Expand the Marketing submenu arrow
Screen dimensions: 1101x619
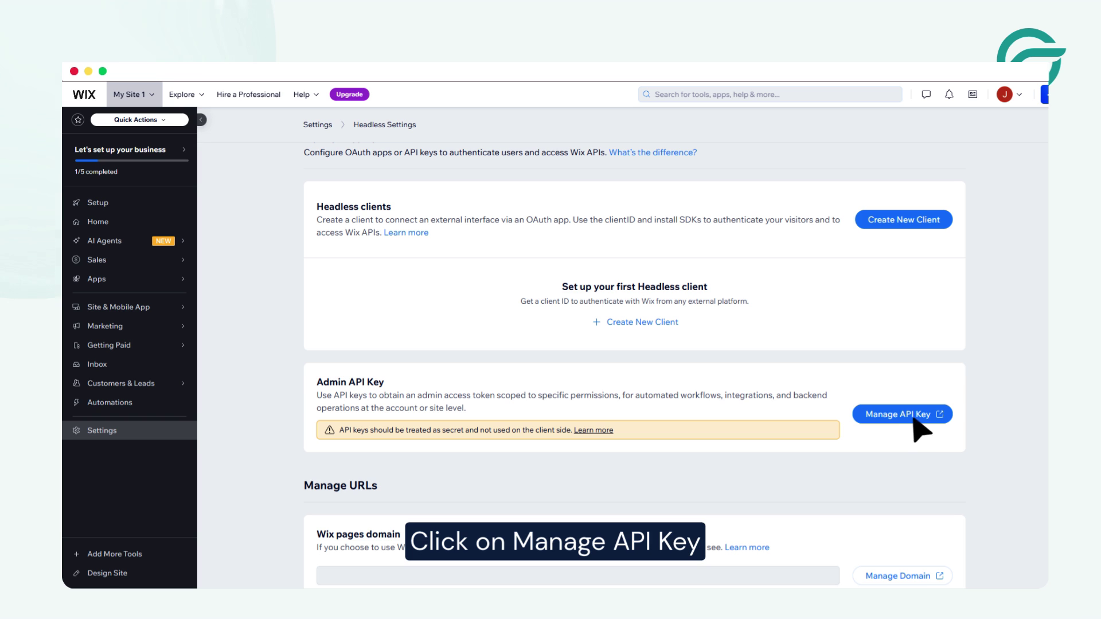[183, 326]
